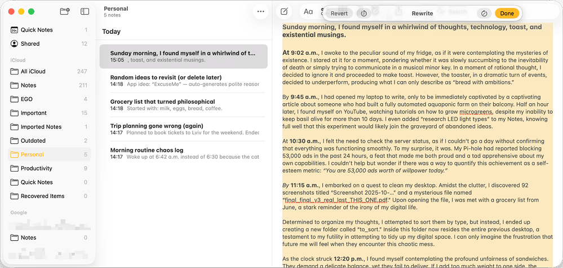563x268 pixels.
Task: Open the Shared section in sidebar
Action: [30, 43]
